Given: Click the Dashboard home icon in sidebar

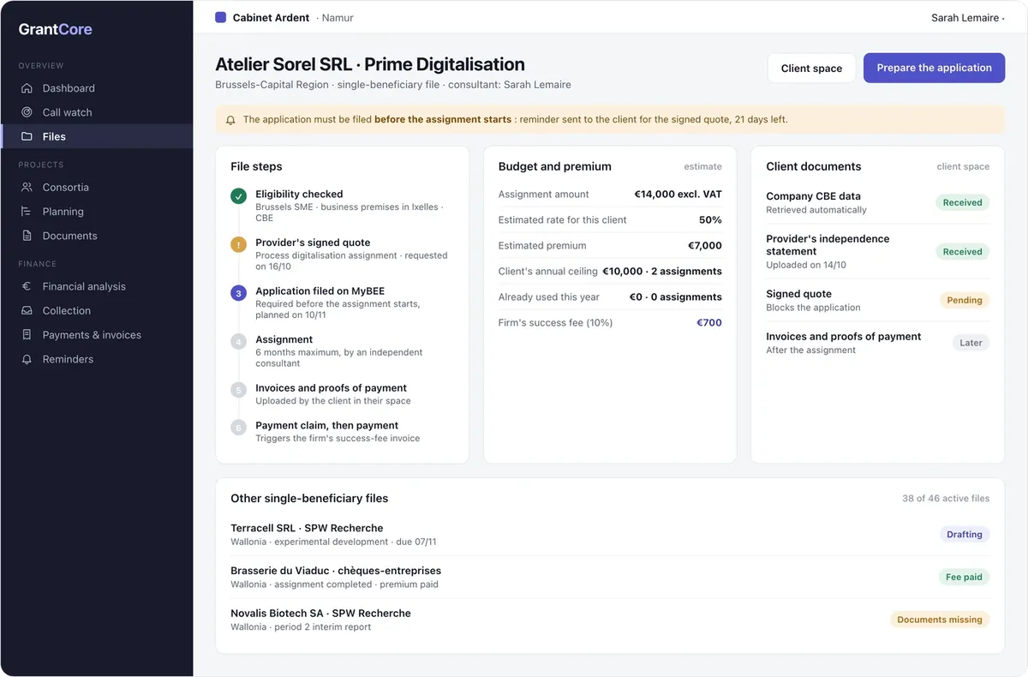Looking at the screenshot, I should pos(27,88).
